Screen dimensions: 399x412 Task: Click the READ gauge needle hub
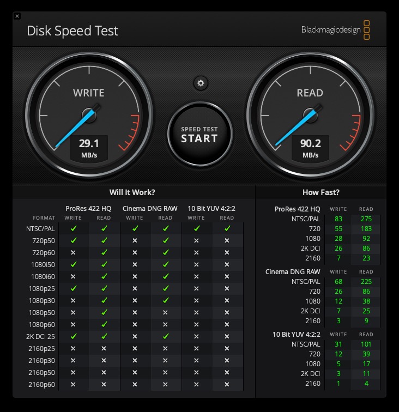310,114
